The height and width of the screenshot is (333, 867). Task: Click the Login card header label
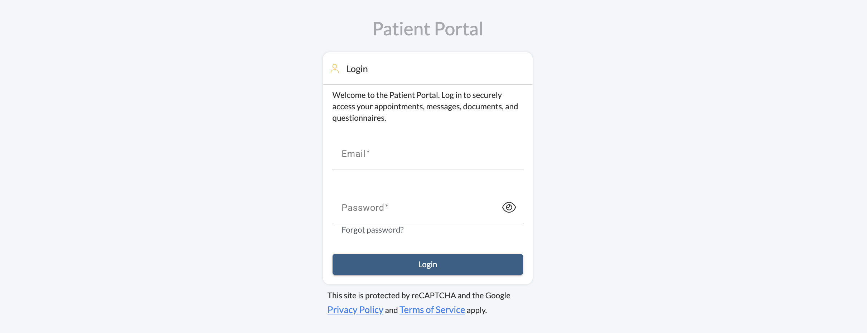pos(357,69)
